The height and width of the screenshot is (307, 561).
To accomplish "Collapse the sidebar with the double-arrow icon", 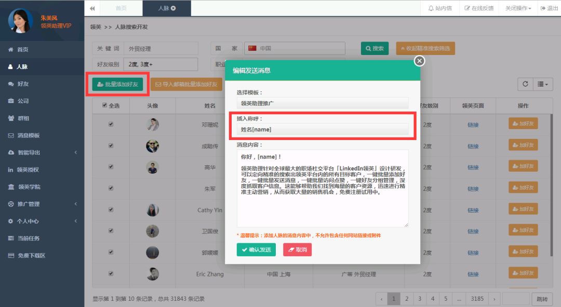I will click(91, 8).
